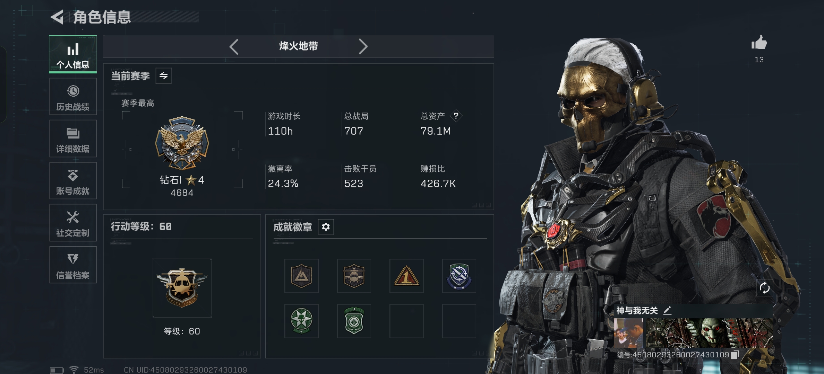Go to the 账号成就 section
This screenshot has height=374, width=824.
[x=73, y=180]
